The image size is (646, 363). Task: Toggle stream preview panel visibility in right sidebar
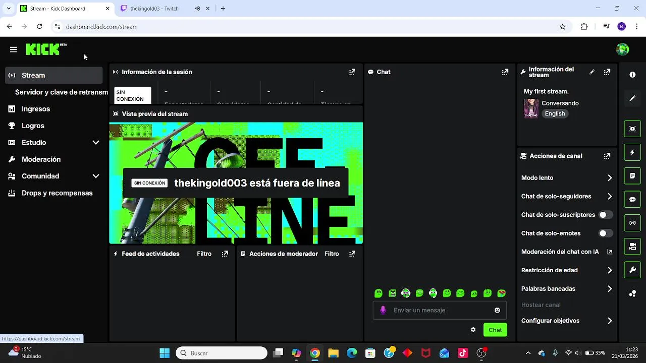(632, 129)
